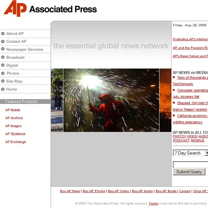
Task: Click the arrow bullet beside Broadcast
Action: pyautogui.click(x=3, y=57)
